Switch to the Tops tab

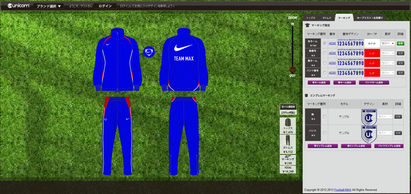(x=310, y=18)
